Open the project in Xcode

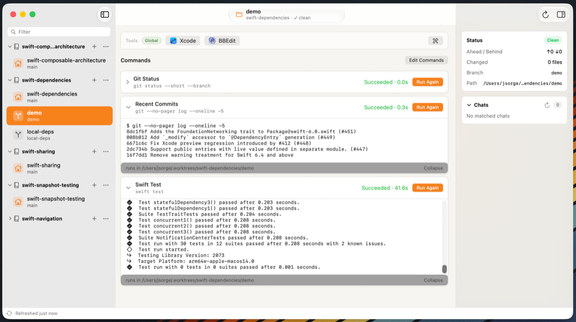tap(183, 41)
